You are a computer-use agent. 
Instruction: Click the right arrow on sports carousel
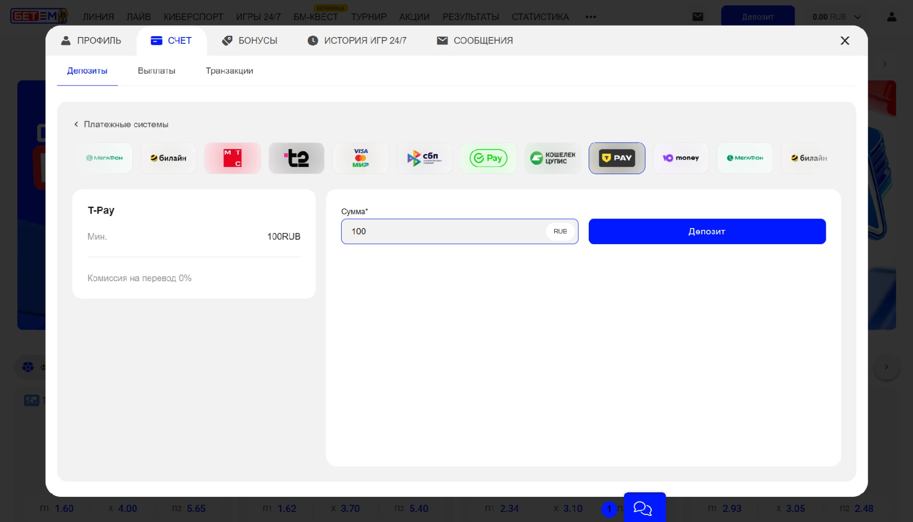point(887,367)
